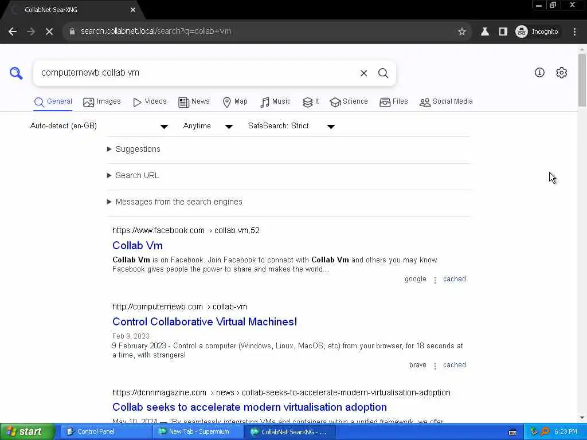The width and height of the screenshot is (587, 440).
Task: Open the experiments flask icon
Action: 485,32
